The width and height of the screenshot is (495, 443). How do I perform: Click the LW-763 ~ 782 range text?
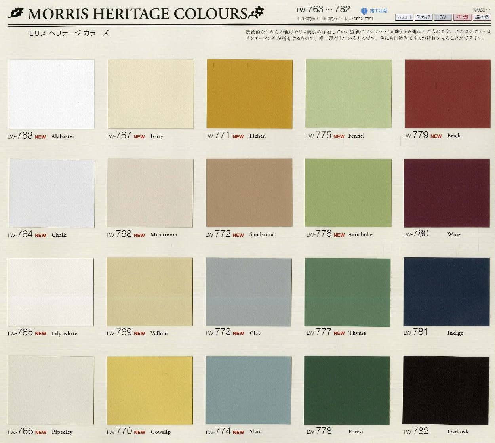324,9
